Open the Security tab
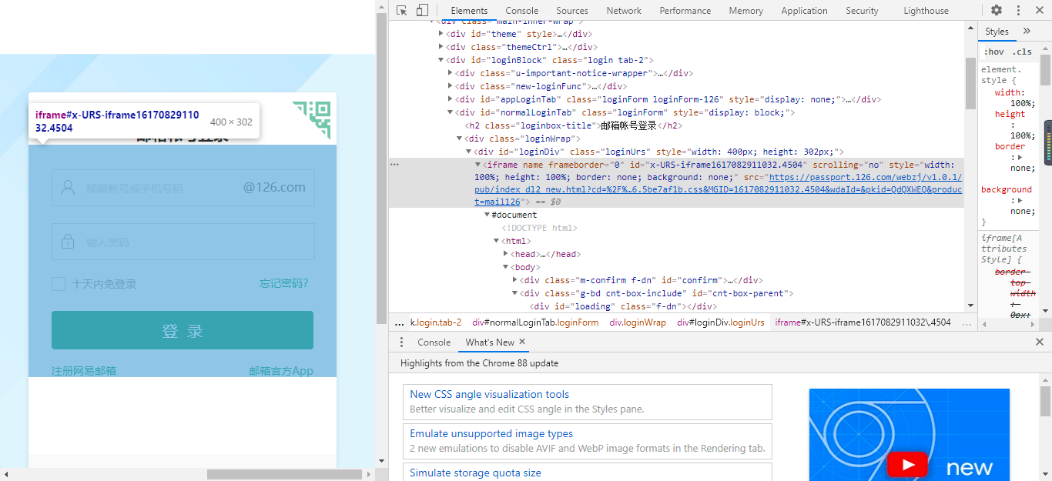Image resolution: width=1052 pixels, height=481 pixels. (862, 11)
